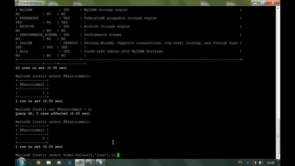Click the 'Aria' engine name

24,51
